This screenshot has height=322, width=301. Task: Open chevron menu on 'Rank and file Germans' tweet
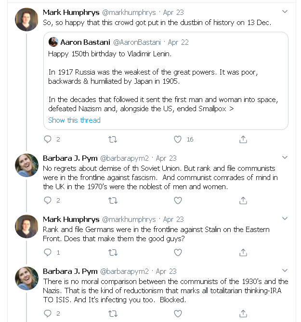click(285, 219)
